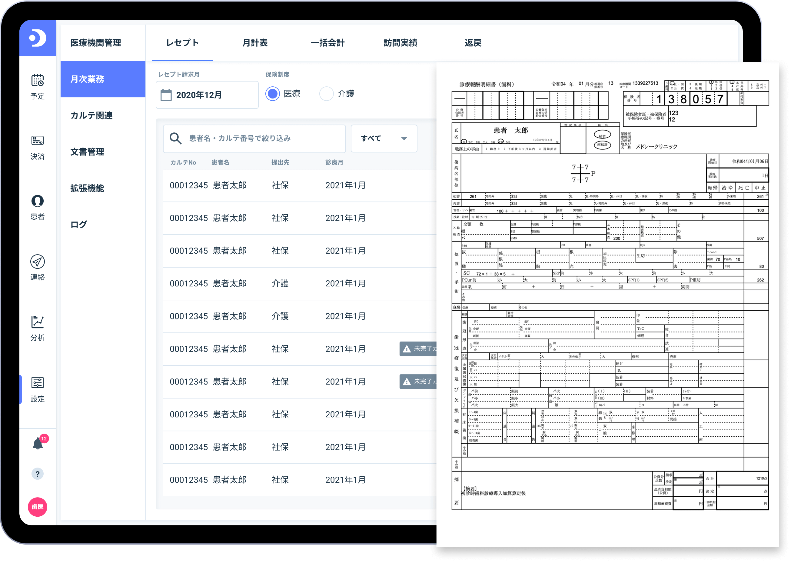Open 文書管理 in the side menu
This screenshot has width=801, height=570.
tap(87, 152)
